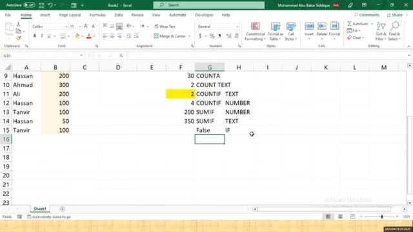Open Conditional Formatting menu

coord(255,32)
